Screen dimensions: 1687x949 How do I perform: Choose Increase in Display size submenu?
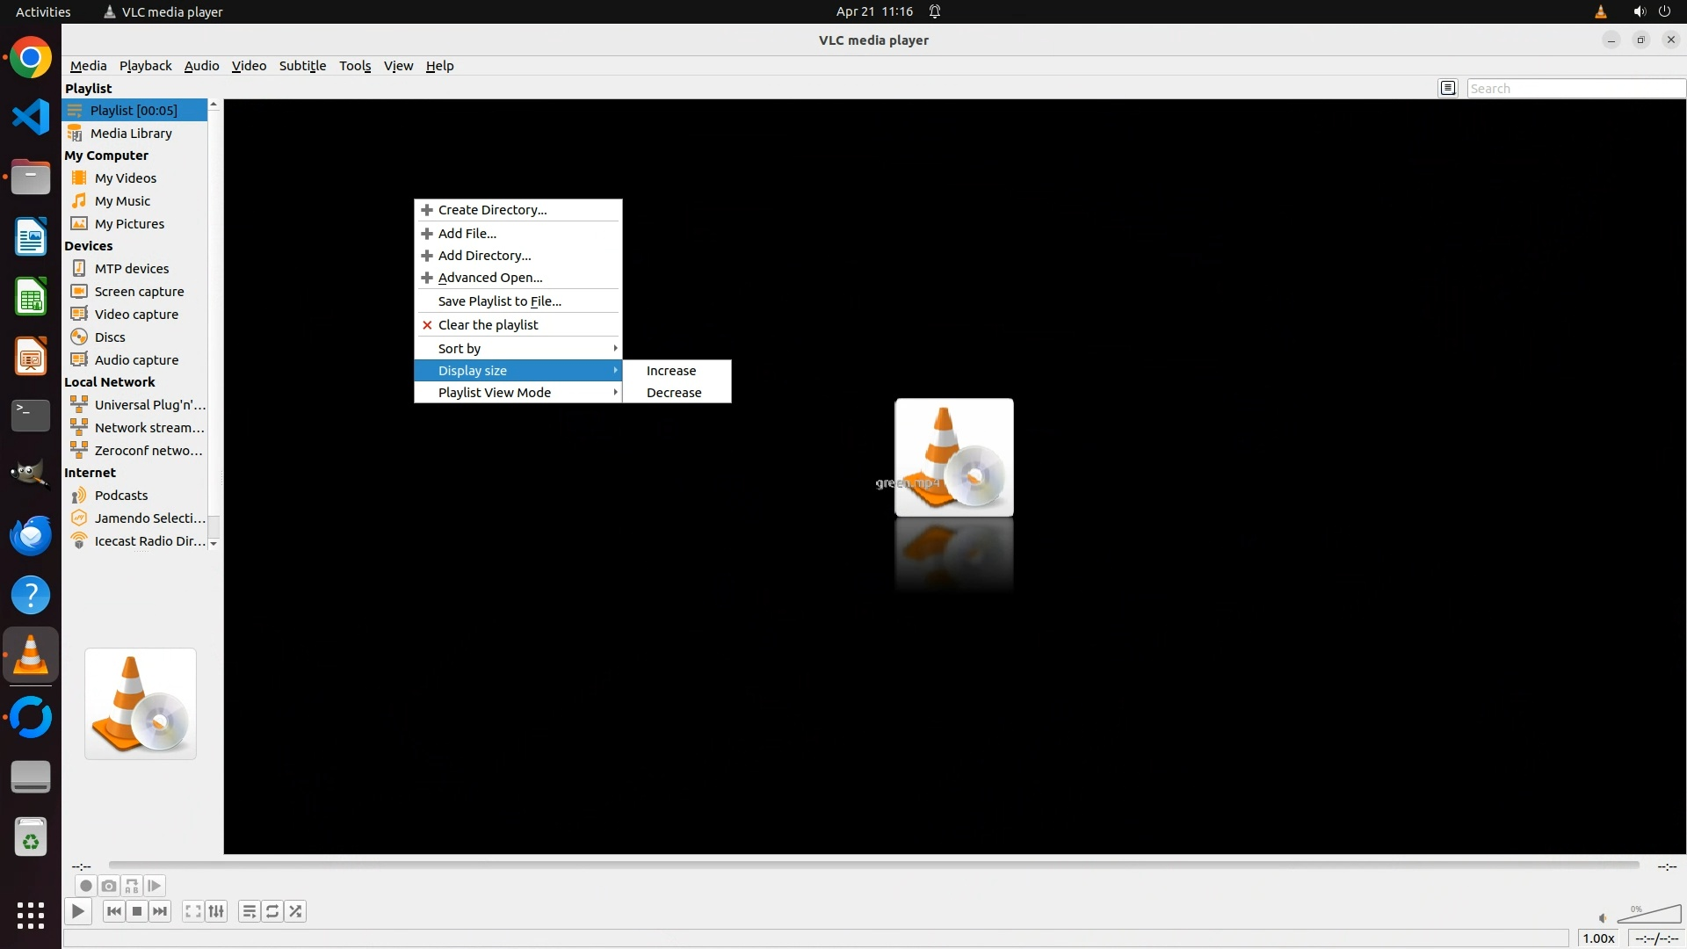(x=671, y=371)
